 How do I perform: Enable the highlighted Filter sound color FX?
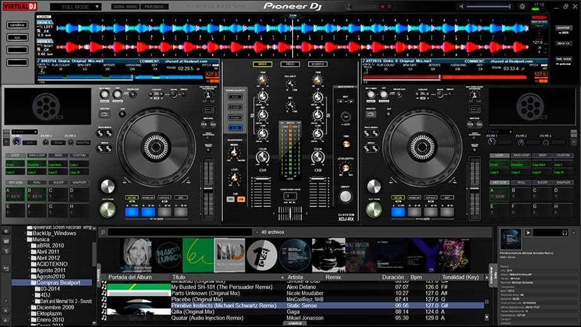tap(236, 128)
